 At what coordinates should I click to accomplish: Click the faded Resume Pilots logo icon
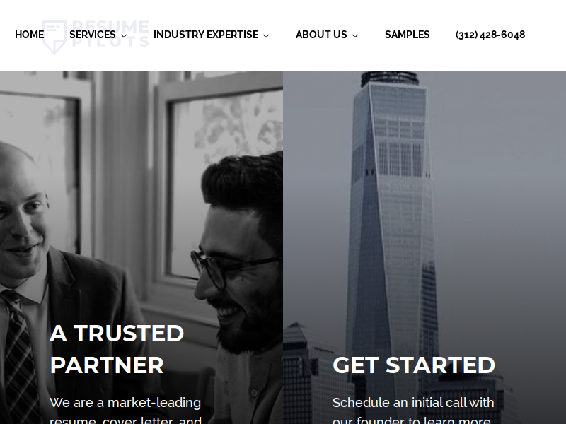[54, 37]
